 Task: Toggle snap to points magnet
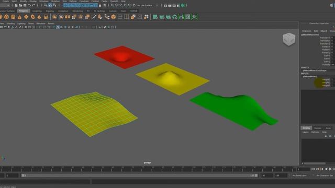[121, 5]
